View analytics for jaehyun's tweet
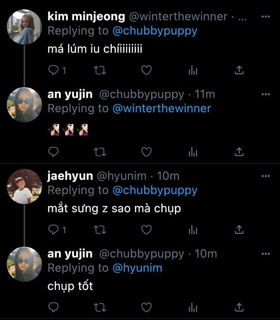This screenshot has width=280, height=320. click(x=193, y=230)
